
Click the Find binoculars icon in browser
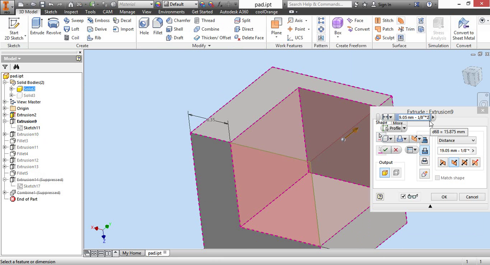(x=16, y=67)
